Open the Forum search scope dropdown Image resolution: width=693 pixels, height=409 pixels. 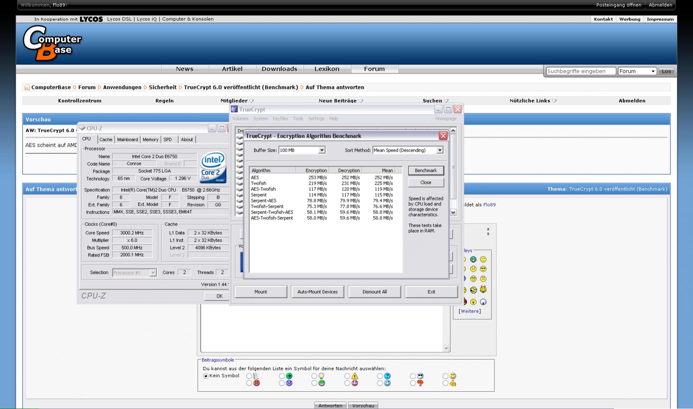pos(637,71)
